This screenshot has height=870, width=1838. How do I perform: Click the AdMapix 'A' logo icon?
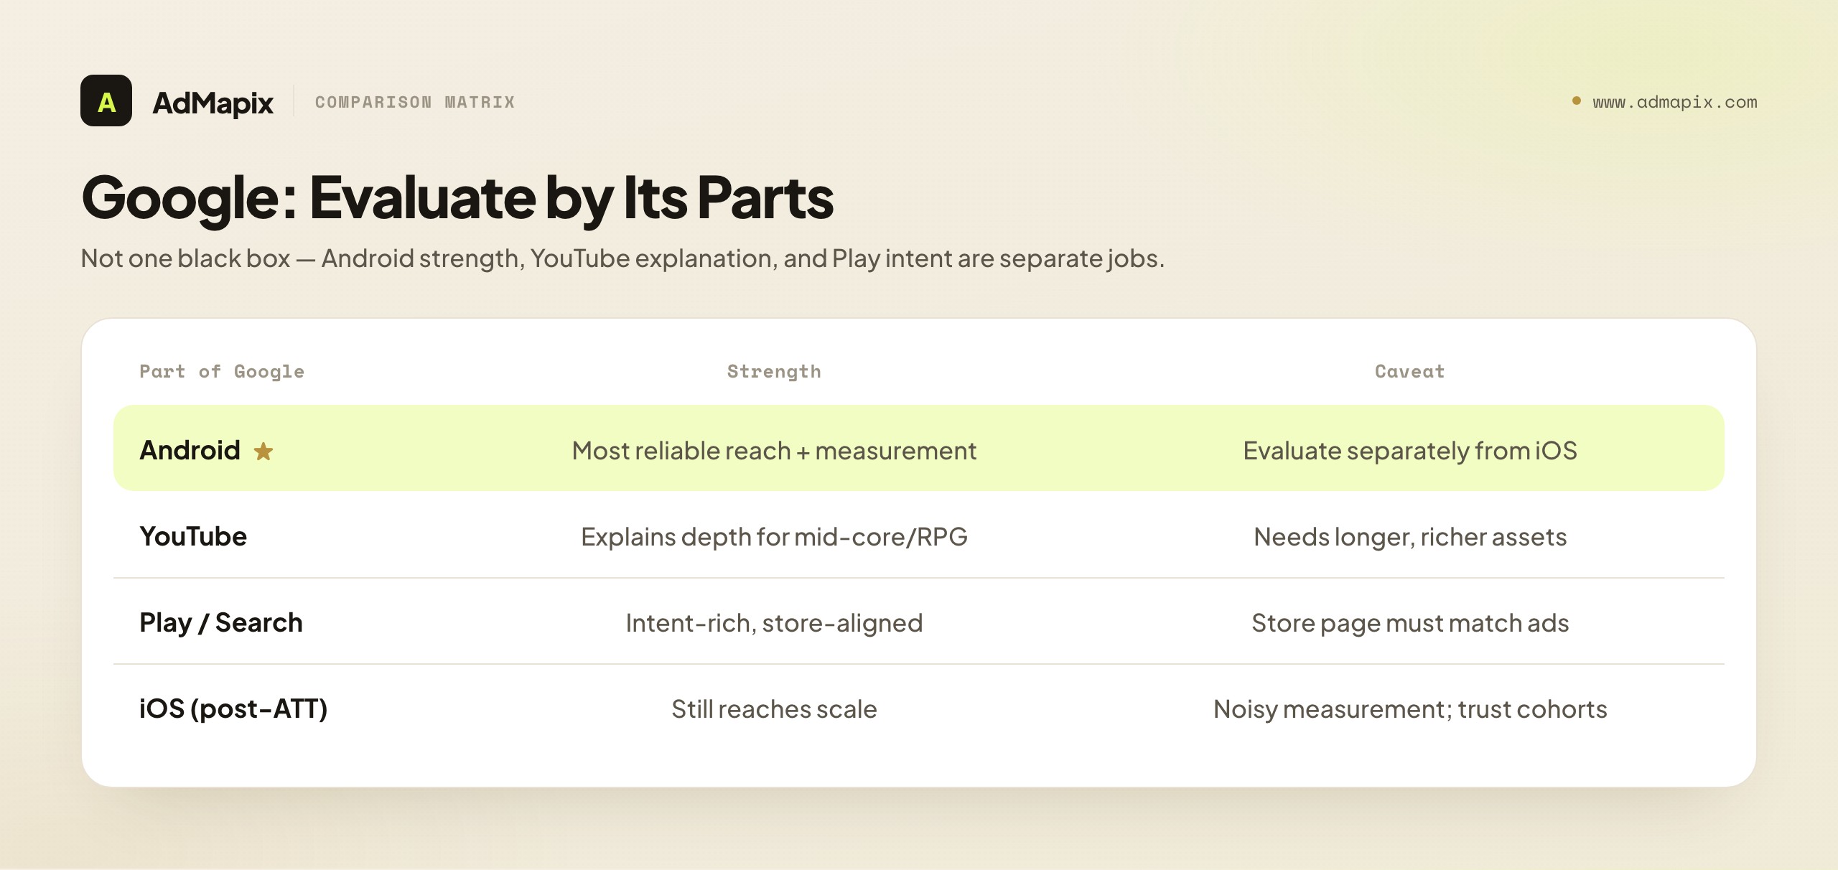click(x=106, y=100)
